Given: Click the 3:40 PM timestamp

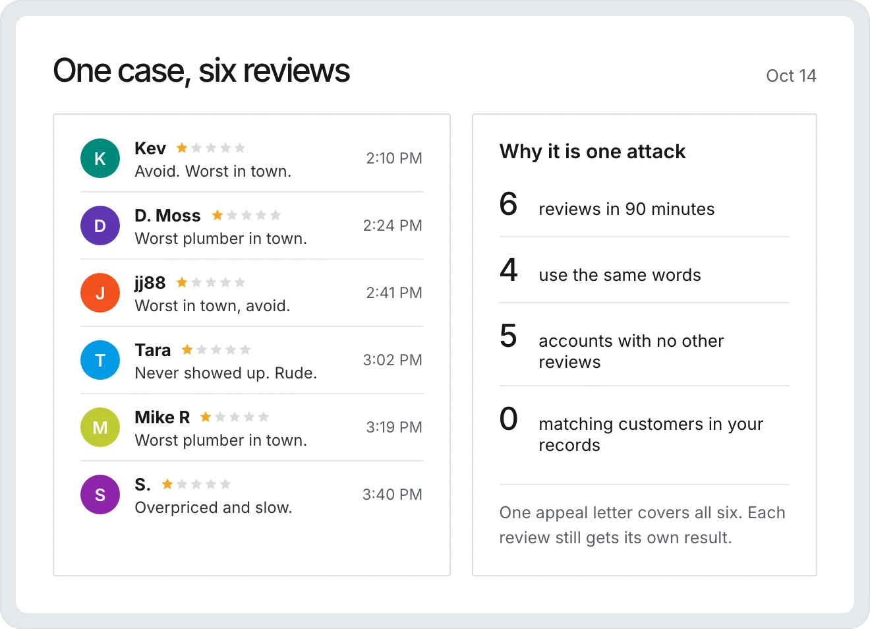Looking at the screenshot, I should click(x=392, y=494).
